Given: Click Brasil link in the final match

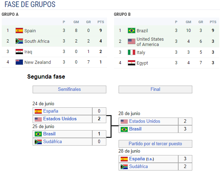Looking at the screenshot, I should 135,129.
